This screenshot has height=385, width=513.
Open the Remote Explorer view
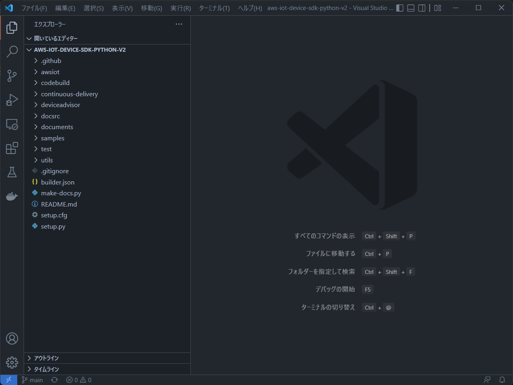[12, 124]
